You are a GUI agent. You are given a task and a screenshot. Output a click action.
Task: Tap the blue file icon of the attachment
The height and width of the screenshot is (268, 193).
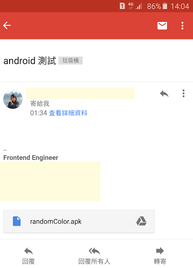pos(17,221)
